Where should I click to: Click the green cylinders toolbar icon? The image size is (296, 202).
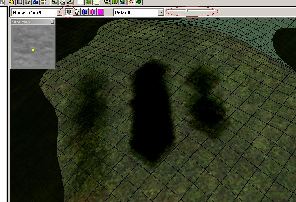tap(115, 2)
